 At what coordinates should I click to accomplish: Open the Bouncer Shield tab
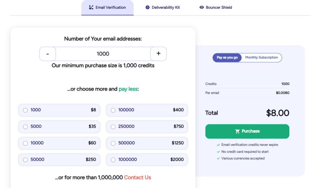click(216, 8)
